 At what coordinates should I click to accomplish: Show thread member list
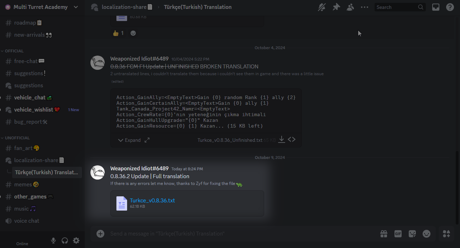pyautogui.click(x=350, y=7)
